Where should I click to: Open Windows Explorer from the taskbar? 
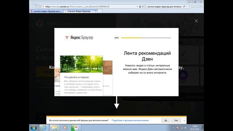[55, 128]
